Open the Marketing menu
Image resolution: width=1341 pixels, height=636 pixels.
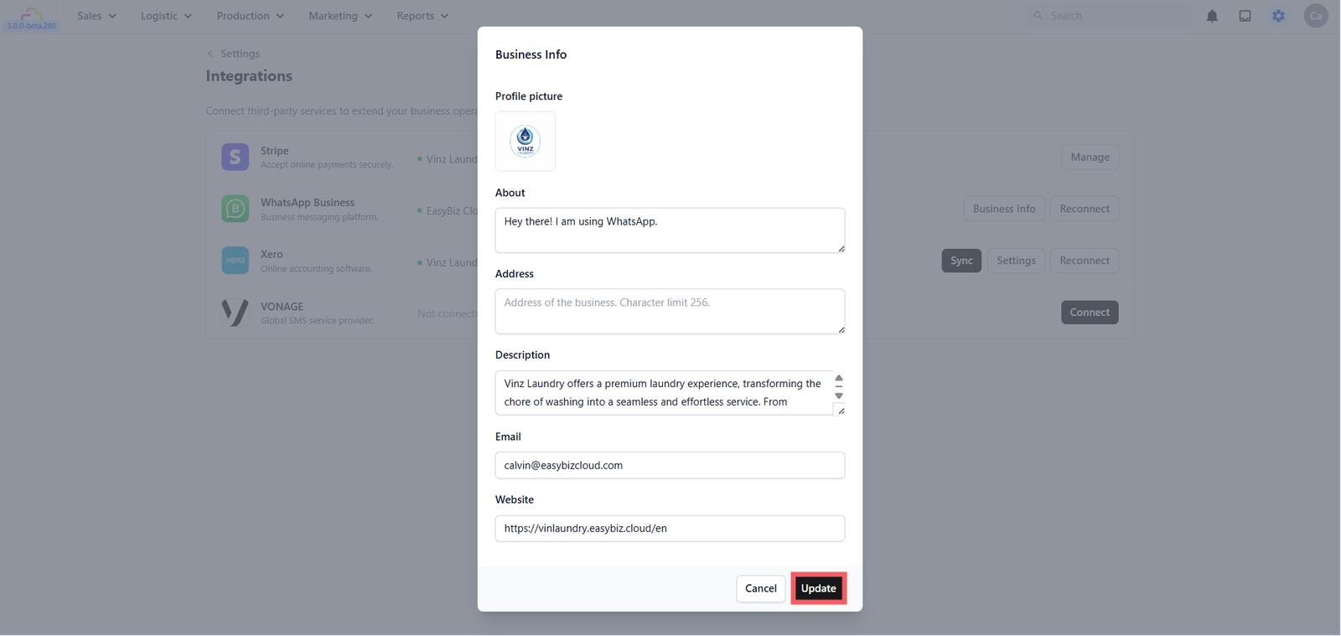340,16
